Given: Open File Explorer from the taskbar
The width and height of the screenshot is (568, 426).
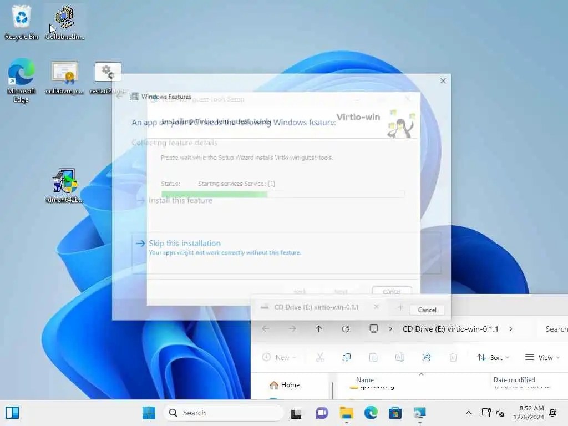Looking at the screenshot, I should click(x=346, y=413).
